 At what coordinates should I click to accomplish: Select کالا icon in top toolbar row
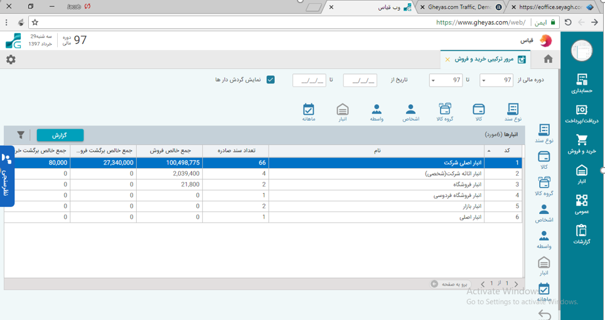478,112
